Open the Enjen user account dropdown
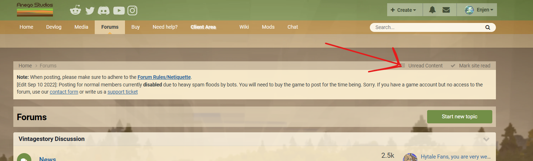Image resolution: width=533 pixels, height=161 pixels. 479,10
